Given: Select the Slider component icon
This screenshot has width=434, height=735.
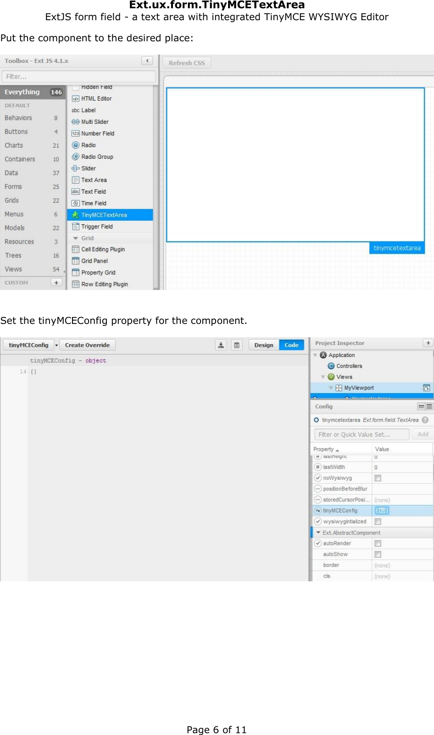Looking at the screenshot, I should click(76, 168).
